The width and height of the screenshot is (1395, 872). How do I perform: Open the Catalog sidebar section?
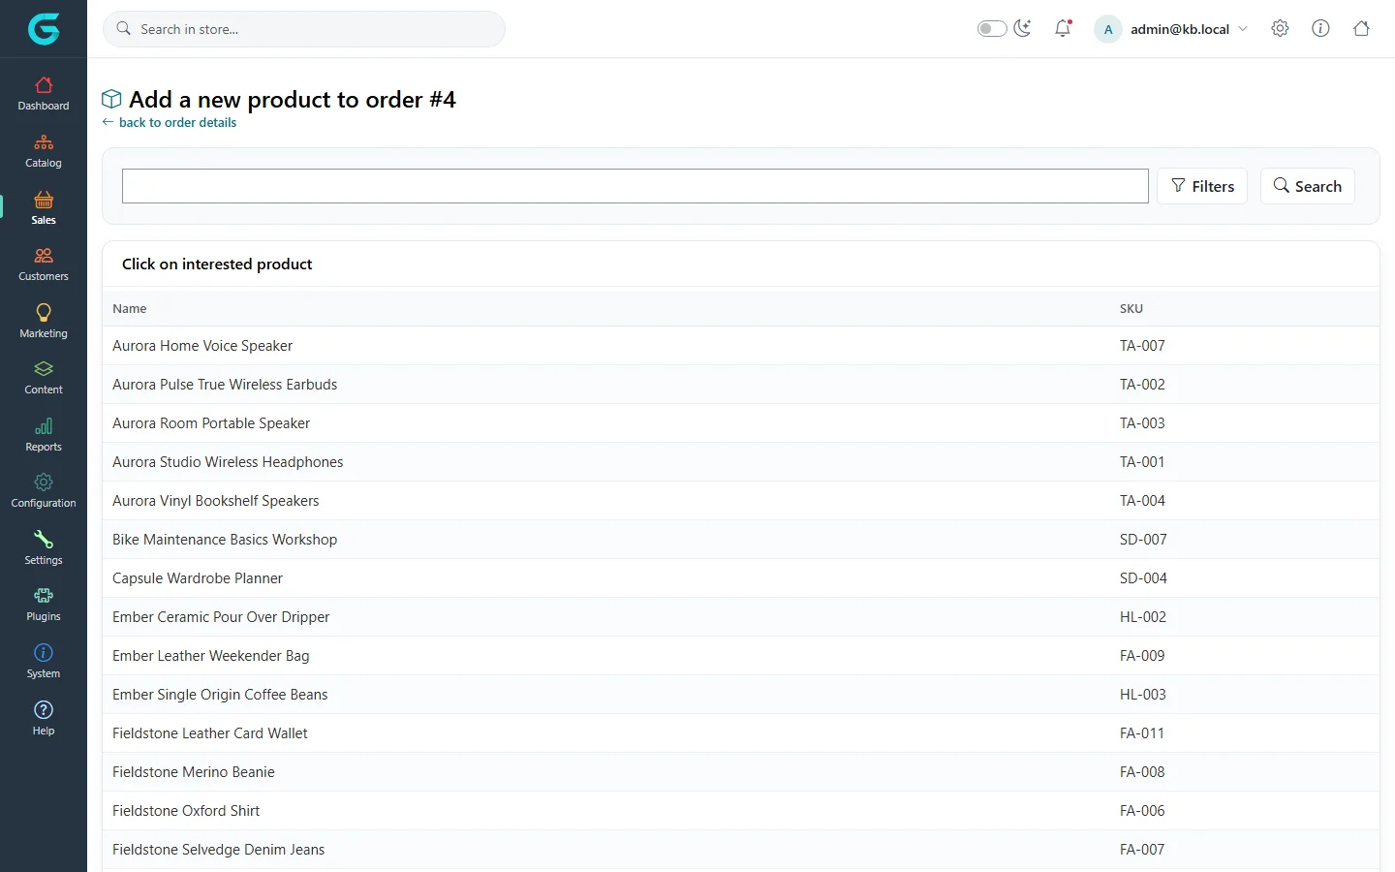[x=44, y=151]
